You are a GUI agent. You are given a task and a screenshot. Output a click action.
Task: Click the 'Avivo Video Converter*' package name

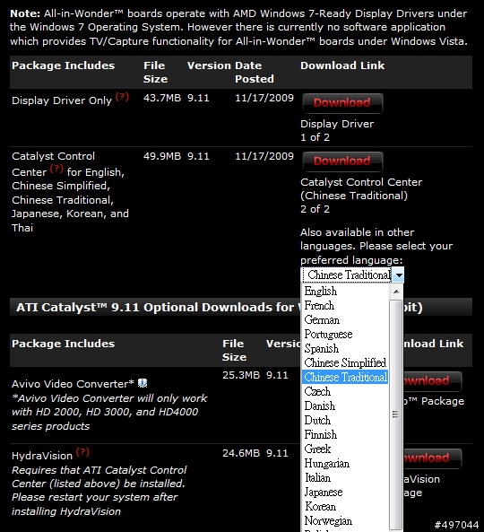pos(73,384)
